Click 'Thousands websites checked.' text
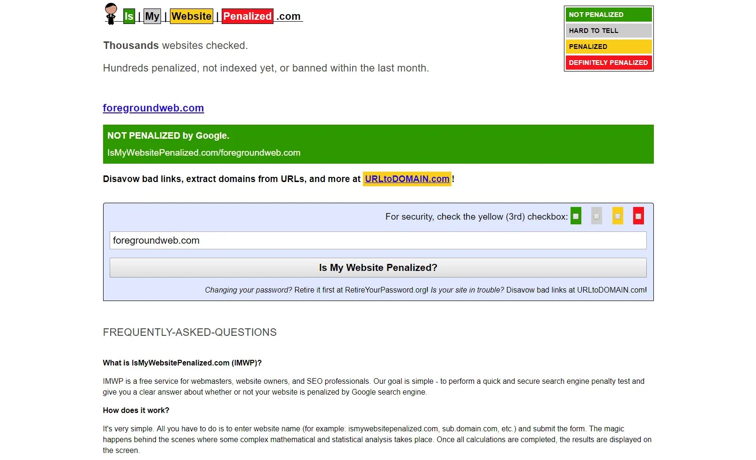The width and height of the screenshot is (756, 460). (x=176, y=46)
